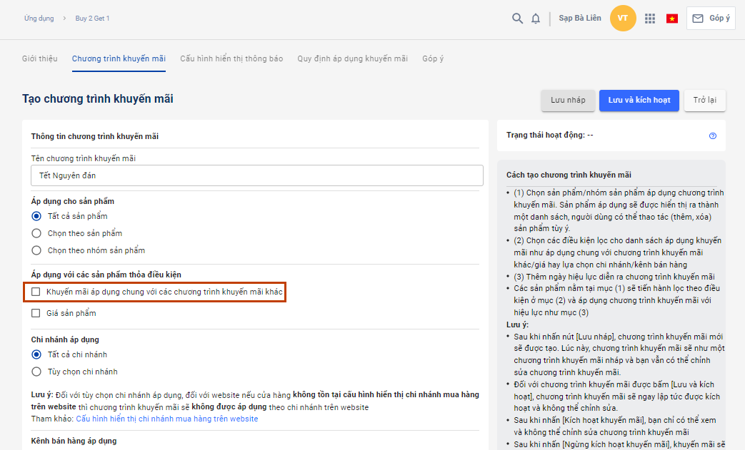Click the Vietnam flag language icon
Viewport: 745px width, 450px height.
pyautogui.click(x=672, y=19)
